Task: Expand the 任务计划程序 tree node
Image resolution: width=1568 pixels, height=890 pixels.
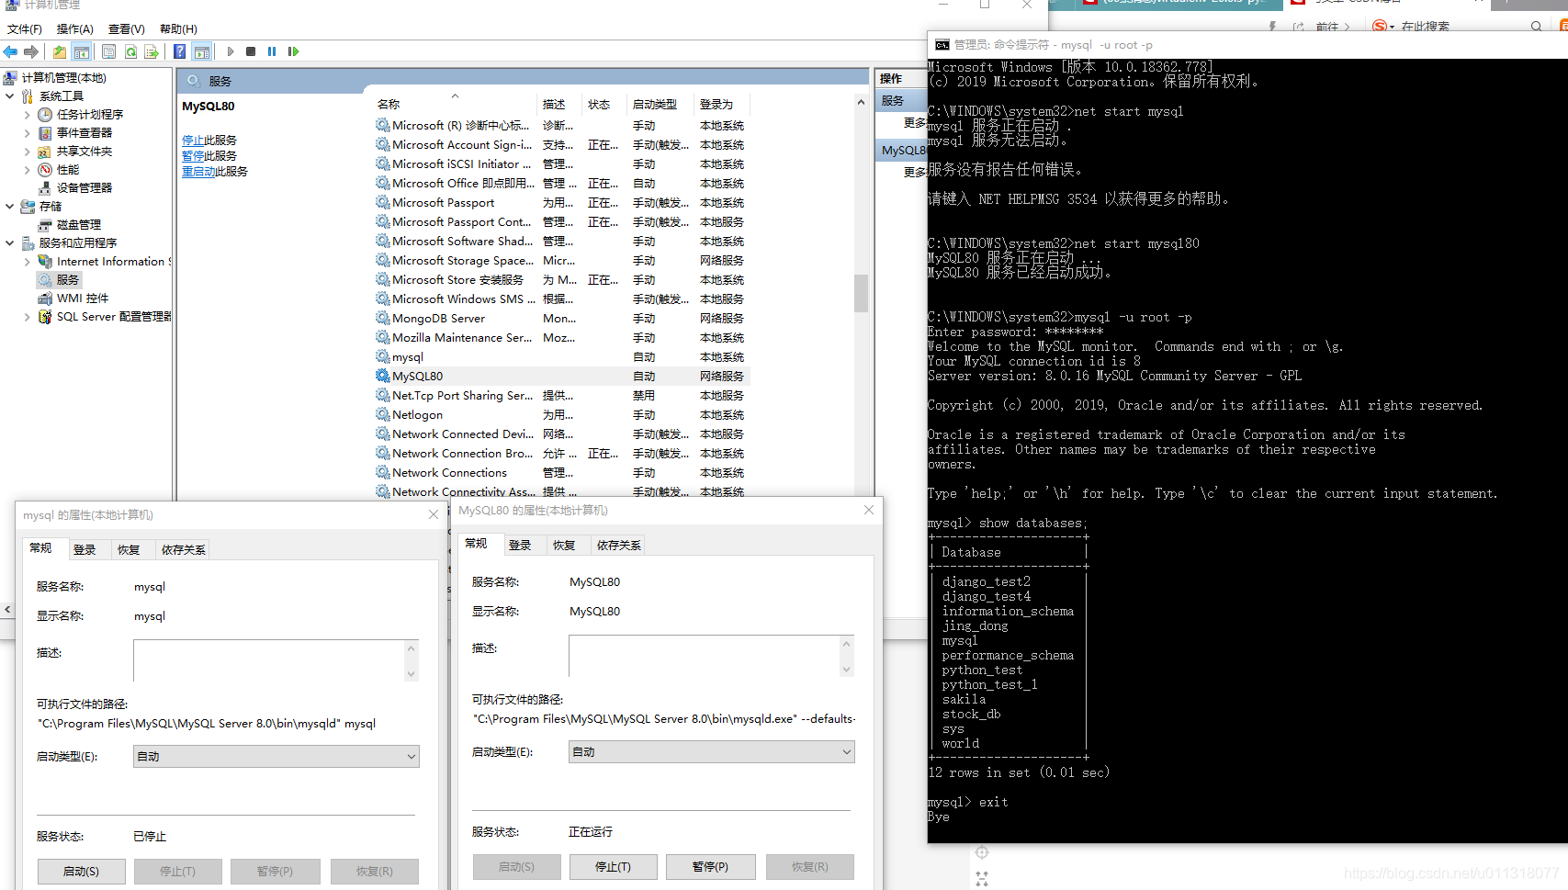Action: [27, 115]
